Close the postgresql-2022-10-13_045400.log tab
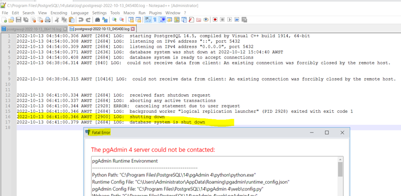The image size is (401, 196). 133,29
